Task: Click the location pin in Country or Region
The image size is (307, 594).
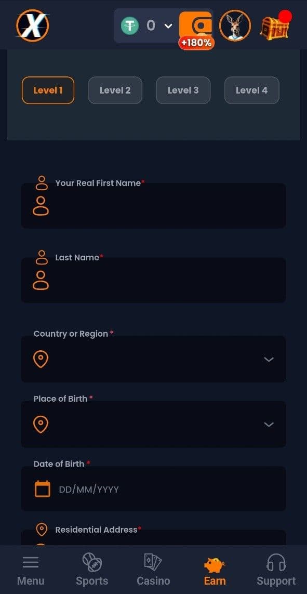Action: tap(41, 359)
